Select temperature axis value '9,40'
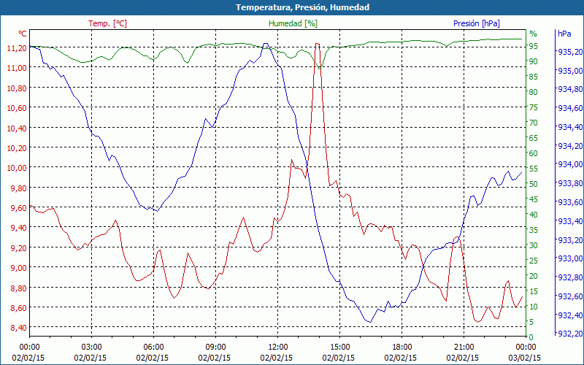Screen dimensions: 584x365 tap(19, 228)
